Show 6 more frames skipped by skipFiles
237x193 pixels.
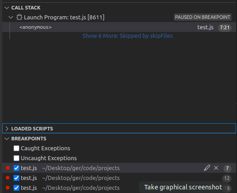[x=128, y=36]
